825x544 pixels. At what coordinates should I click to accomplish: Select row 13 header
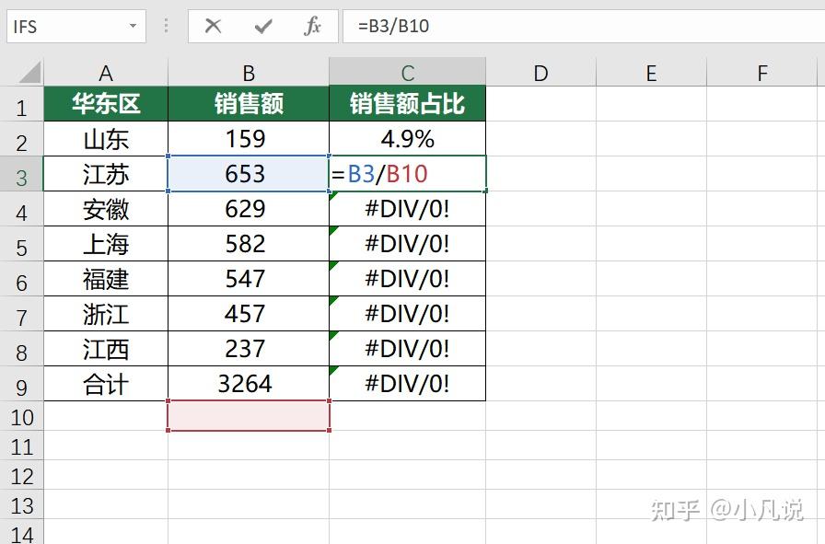pyautogui.click(x=21, y=504)
